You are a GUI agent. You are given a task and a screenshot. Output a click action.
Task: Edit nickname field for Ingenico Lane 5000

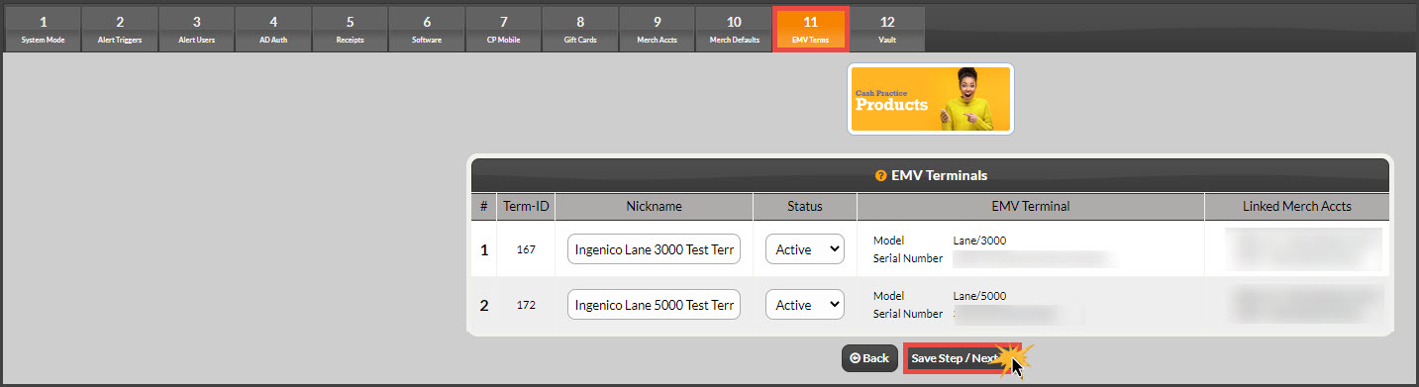[x=654, y=305]
